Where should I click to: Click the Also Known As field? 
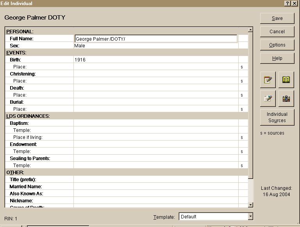[156, 194]
